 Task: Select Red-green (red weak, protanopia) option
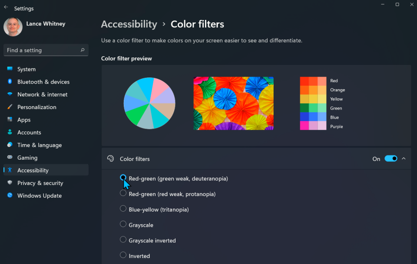[123, 193]
